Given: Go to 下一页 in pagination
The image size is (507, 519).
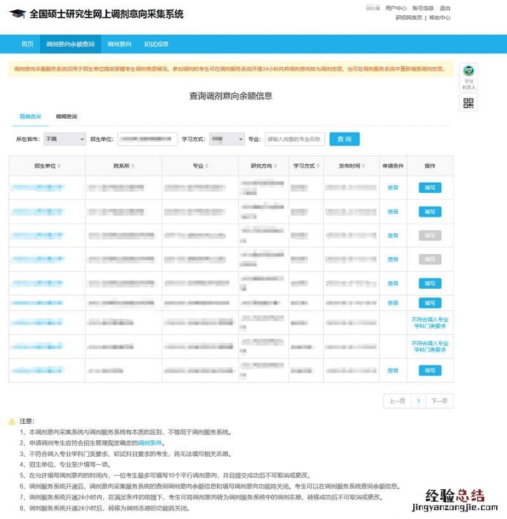Looking at the screenshot, I should coord(439,401).
